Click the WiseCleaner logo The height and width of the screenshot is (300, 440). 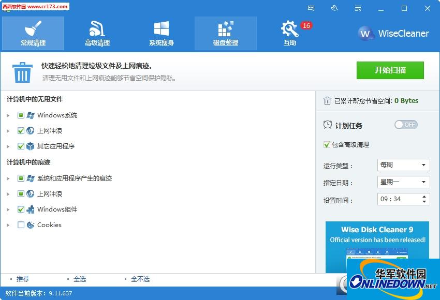tap(393, 34)
